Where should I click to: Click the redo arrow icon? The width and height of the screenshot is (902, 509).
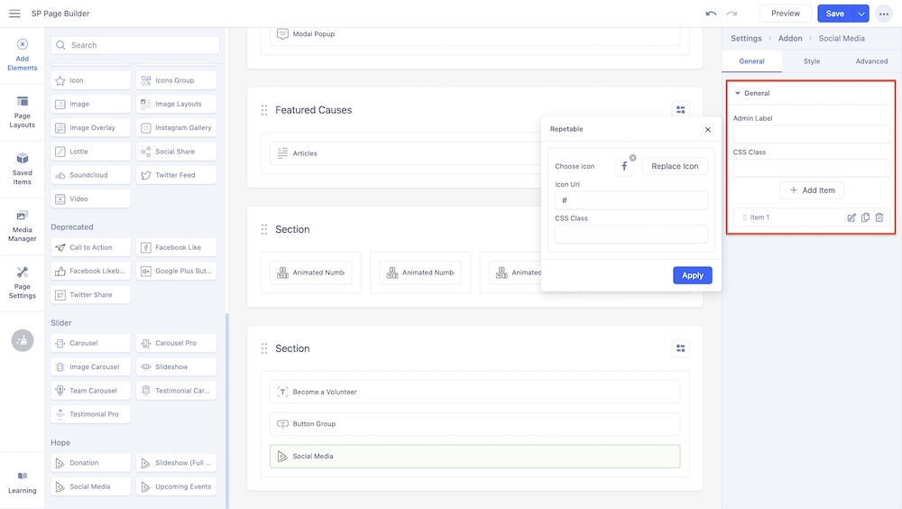tap(732, 14)
